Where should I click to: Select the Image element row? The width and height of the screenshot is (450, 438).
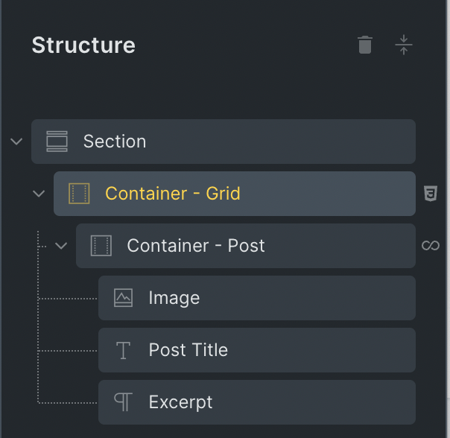pyautogui.click(x=298, y=298)
